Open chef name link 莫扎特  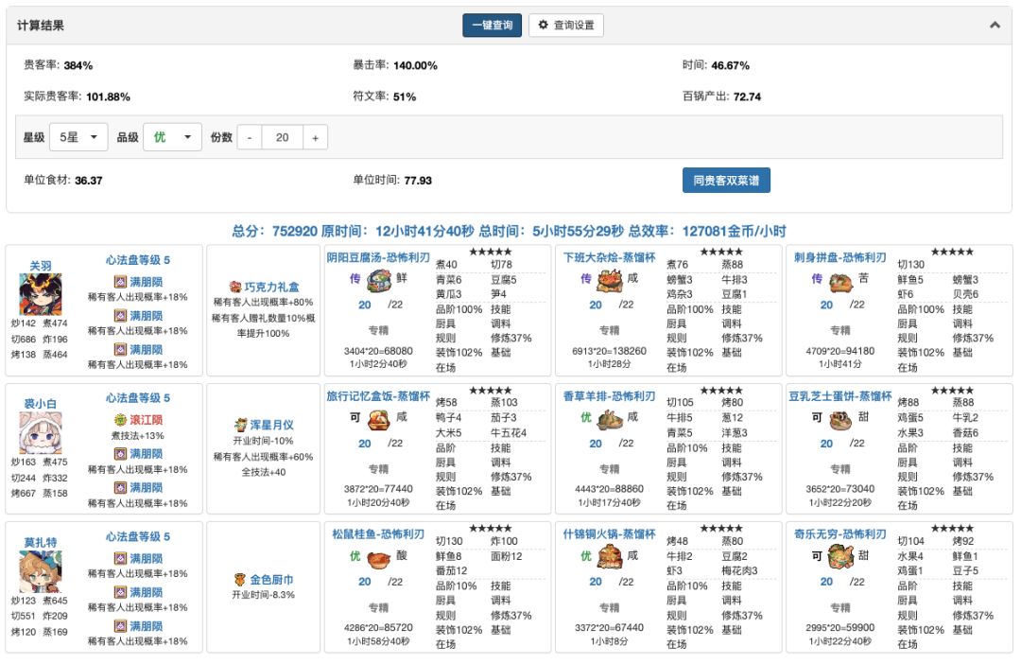[x=41, y=542]
